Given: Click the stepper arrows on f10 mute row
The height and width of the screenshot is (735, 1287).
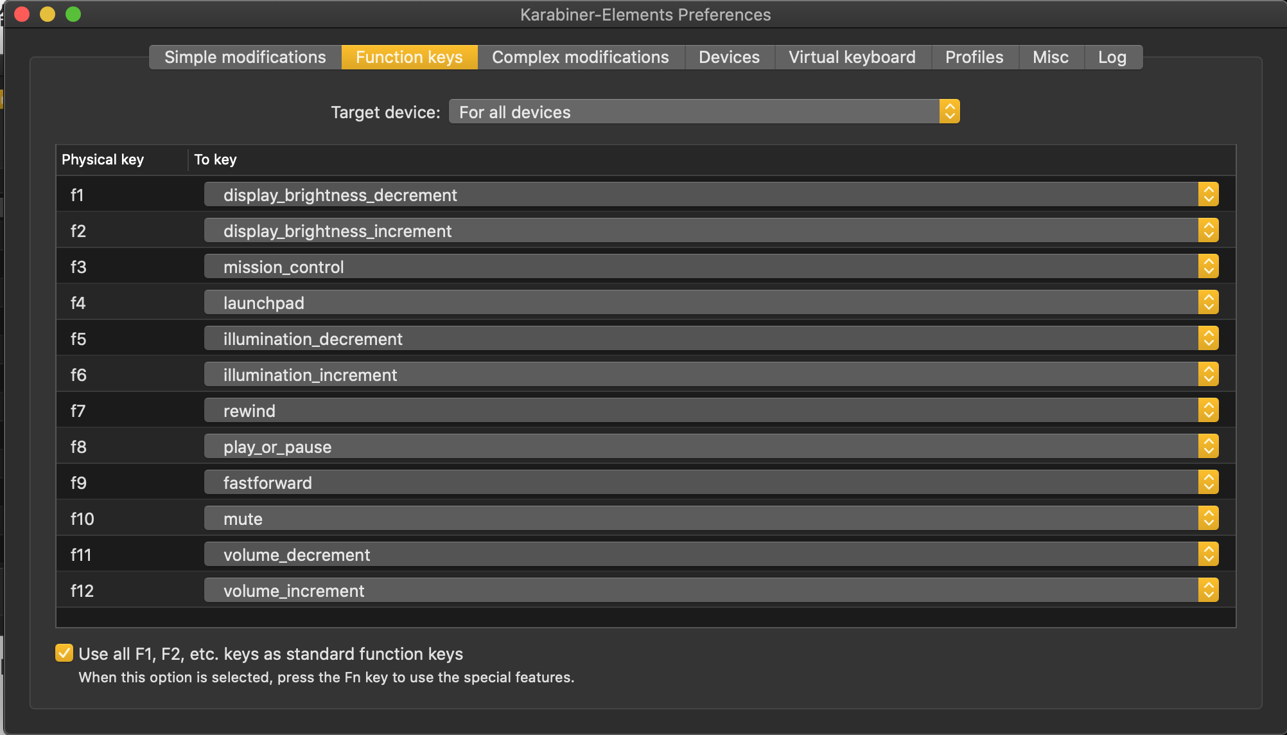Looking at the screenshot, I should click(x=1208, y=518).
